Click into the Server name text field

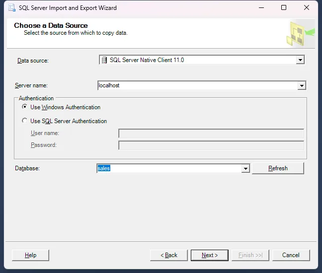click(x=196, y=86)
